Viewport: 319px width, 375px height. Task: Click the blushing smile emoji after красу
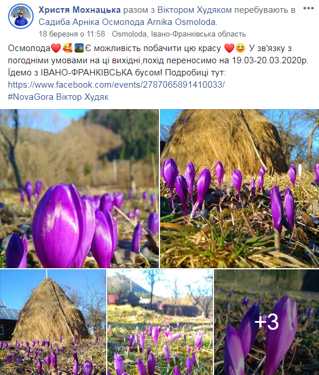(x=240, y=48)
